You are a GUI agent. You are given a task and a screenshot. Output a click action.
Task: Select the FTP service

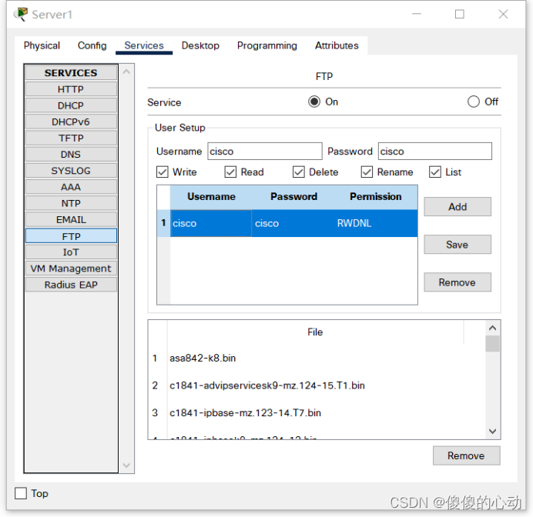71,236
